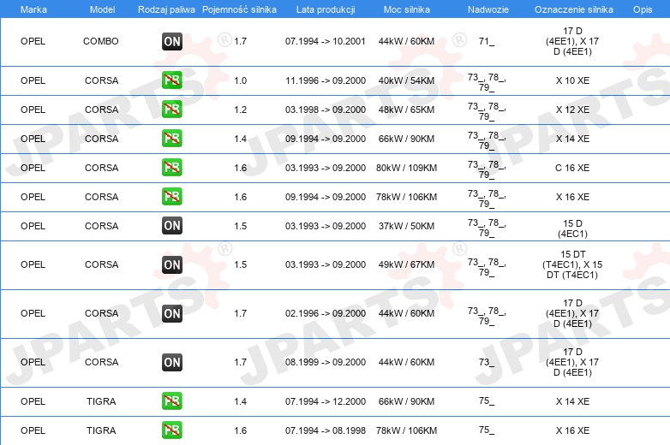The height and width of the screenshot is (445, 670).
Task: Select the 66kW / 90KM cell in the Tigra row
Action: [406, 401]
